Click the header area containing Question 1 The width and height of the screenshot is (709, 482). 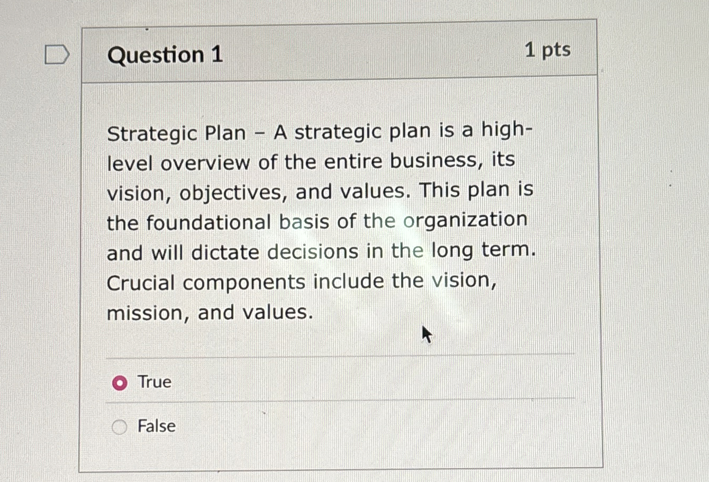339,52
